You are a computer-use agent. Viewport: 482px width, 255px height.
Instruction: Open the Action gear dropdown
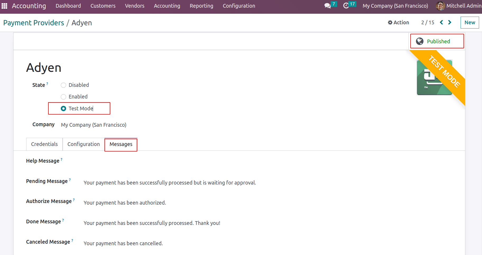pos(398,22)
